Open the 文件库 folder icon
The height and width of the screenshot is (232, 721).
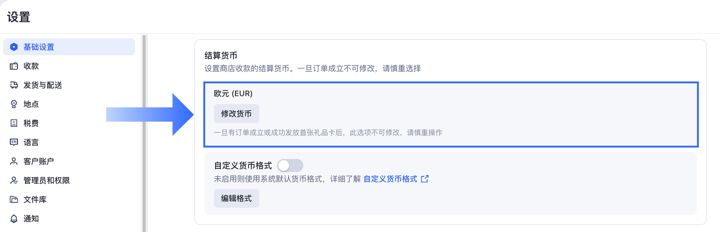click(14, 199)
